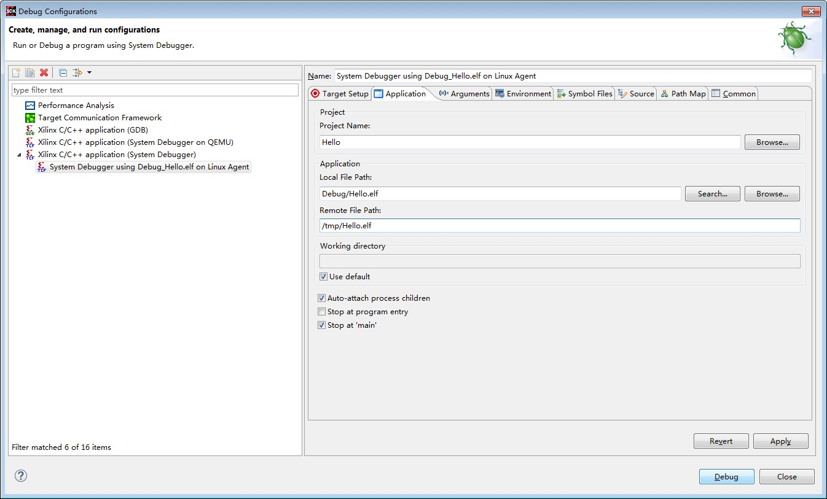This screenshot has height=499, width=827.
Task: Browse for the project name
Action: click(x=772, y=142)
